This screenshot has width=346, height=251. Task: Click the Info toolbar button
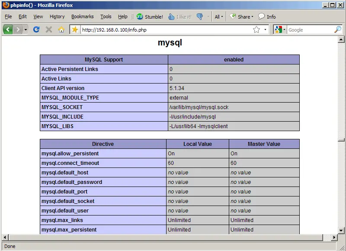tap(267, 16)
